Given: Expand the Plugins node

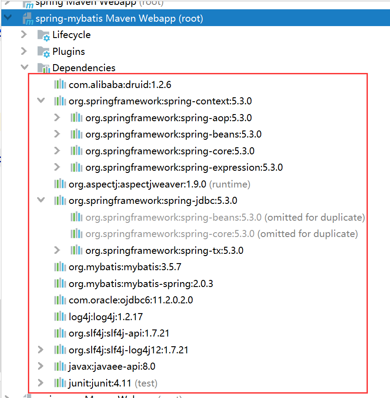Looking at the screenshot, I should 24,51.
